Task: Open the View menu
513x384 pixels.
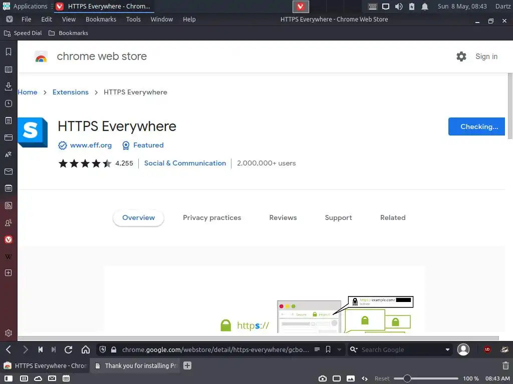Action: click(69, 19)
